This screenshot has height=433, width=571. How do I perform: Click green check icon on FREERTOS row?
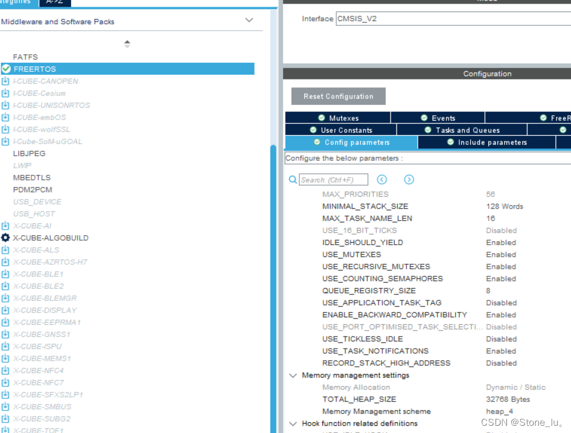[6, 69]
